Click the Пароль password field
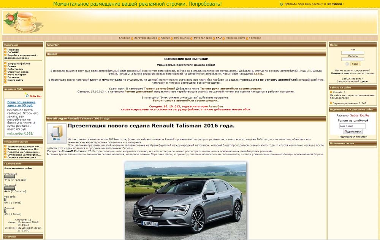The width and height of the screenshot is (380, 240). point(353,59)
